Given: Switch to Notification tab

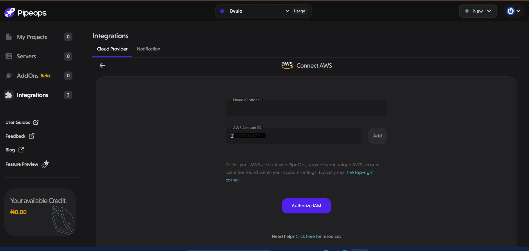Looking at the screenshot, I should (148, 49).
